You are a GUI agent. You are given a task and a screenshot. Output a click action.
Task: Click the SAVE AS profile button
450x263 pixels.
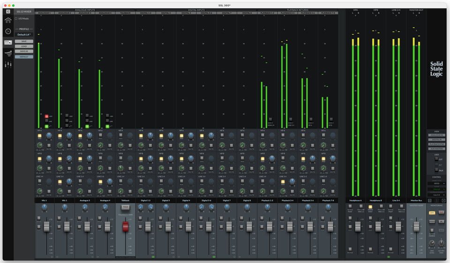24,51
